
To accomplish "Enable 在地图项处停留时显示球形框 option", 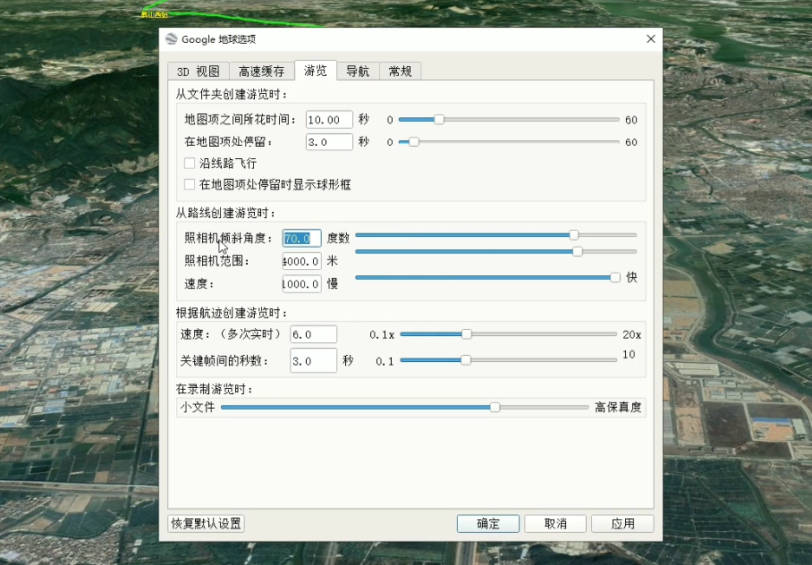I will click(x=189, y=184).
